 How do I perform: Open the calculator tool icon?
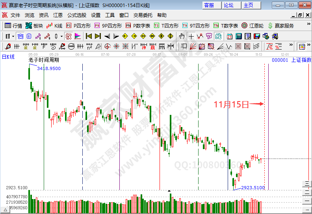238,36
